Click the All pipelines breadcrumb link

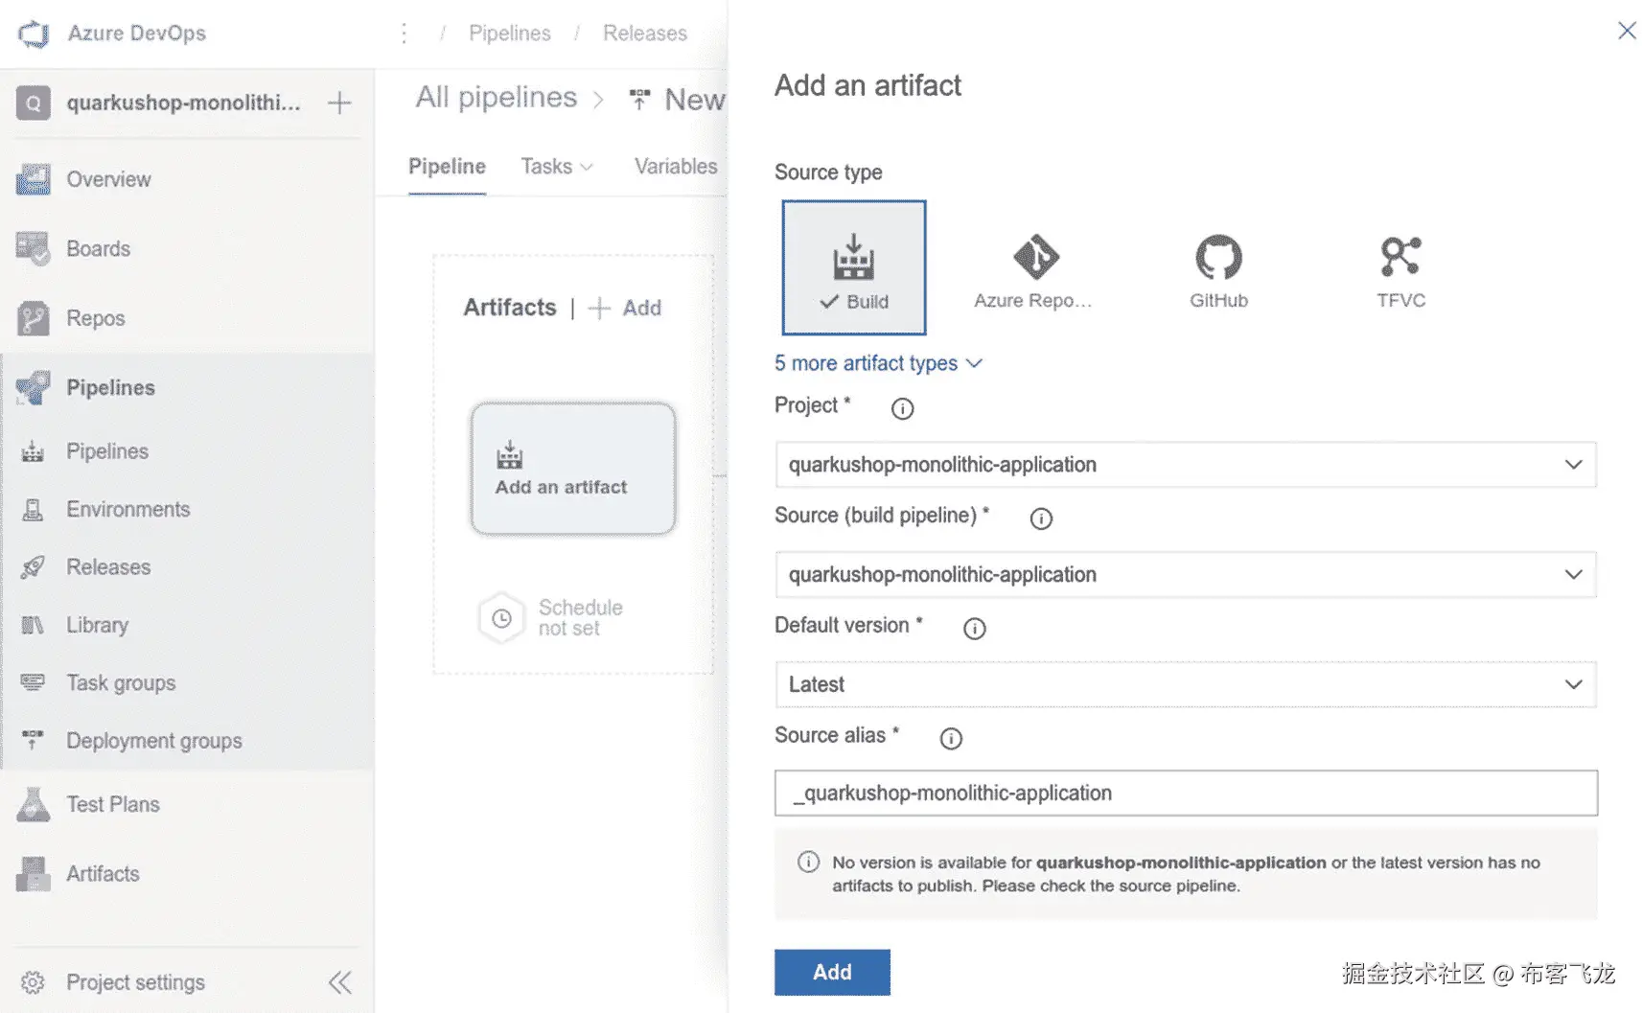pyautogui.click(x=496, y=98)
